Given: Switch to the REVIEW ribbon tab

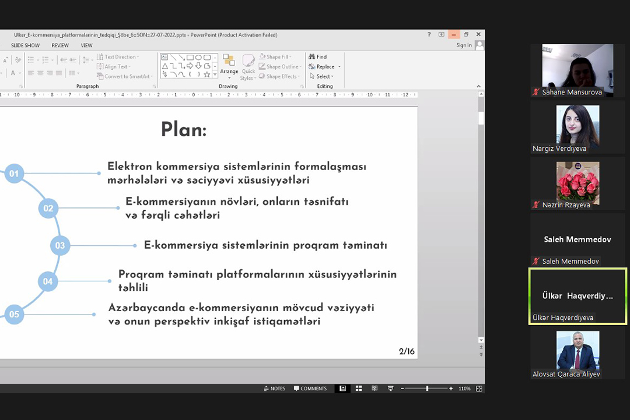Looking at the screenshot, I should (x=60, y=45).
